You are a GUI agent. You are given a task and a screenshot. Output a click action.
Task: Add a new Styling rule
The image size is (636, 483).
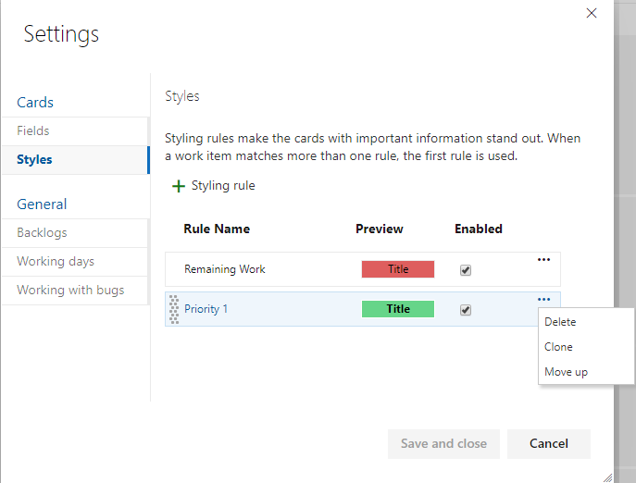click(214, 186)
